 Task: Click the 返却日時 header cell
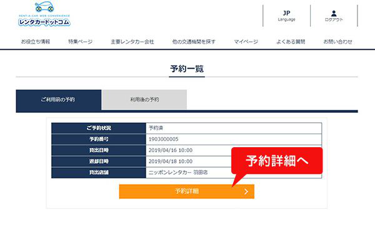tap(99, 162)
